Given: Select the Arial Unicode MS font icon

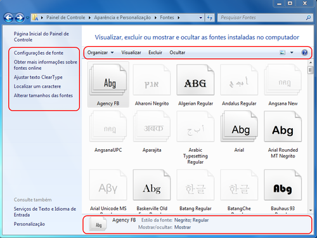Looking at the screenshot, I should pyautogui.click(x=108, y=185).
